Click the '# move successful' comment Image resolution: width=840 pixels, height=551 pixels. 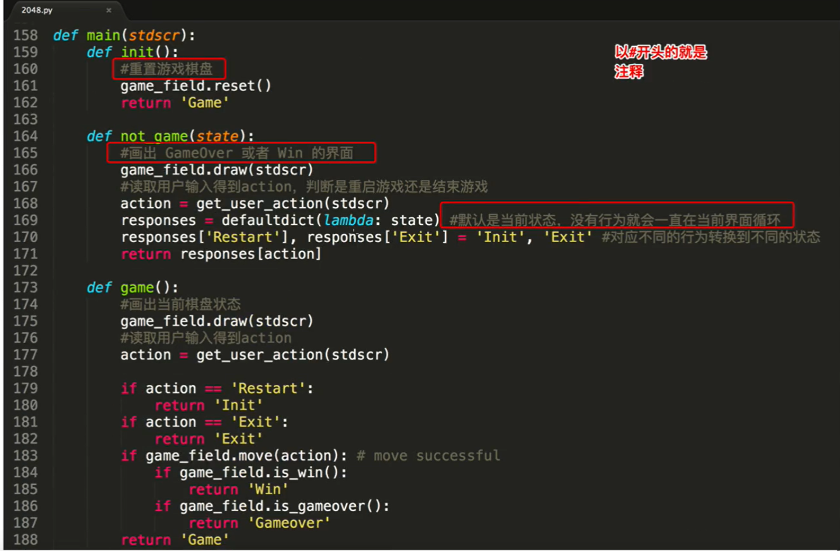(428, 456)
